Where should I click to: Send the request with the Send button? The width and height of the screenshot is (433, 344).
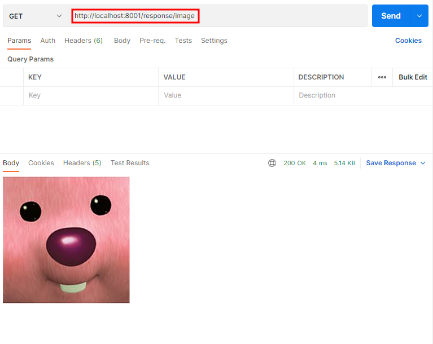(x=391, y=16)
